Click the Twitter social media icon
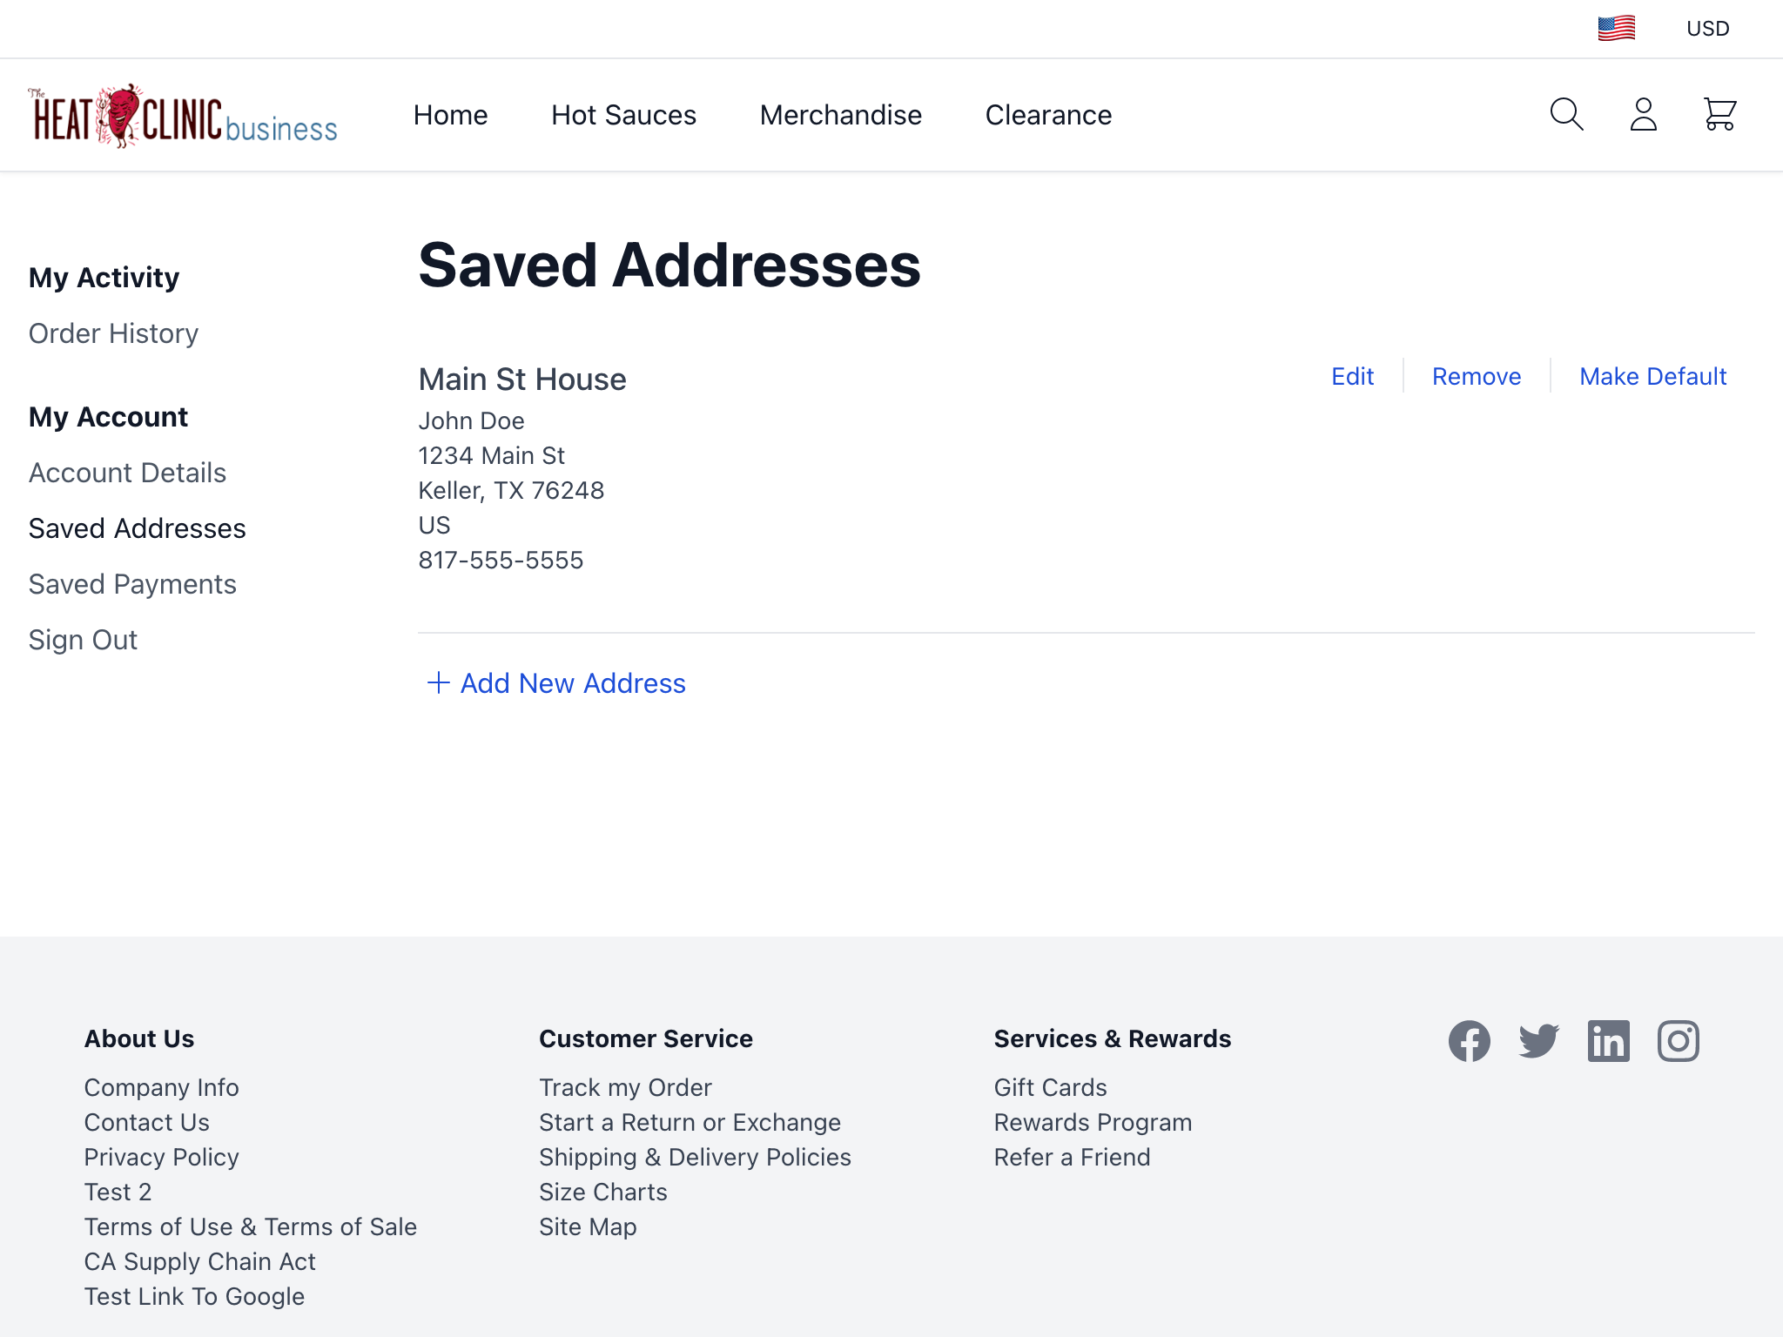This screenshot has height=1337, width=1783. pos(1538,1042)
